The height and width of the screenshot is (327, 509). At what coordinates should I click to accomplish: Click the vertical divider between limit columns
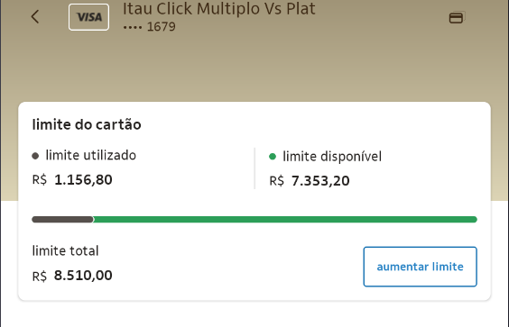pyautogui.click(x=255, y=168)
